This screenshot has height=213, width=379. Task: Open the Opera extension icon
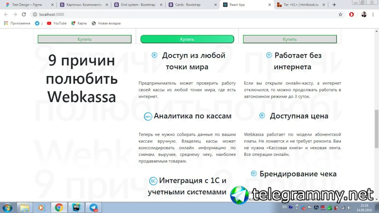[x=351, y=15]
